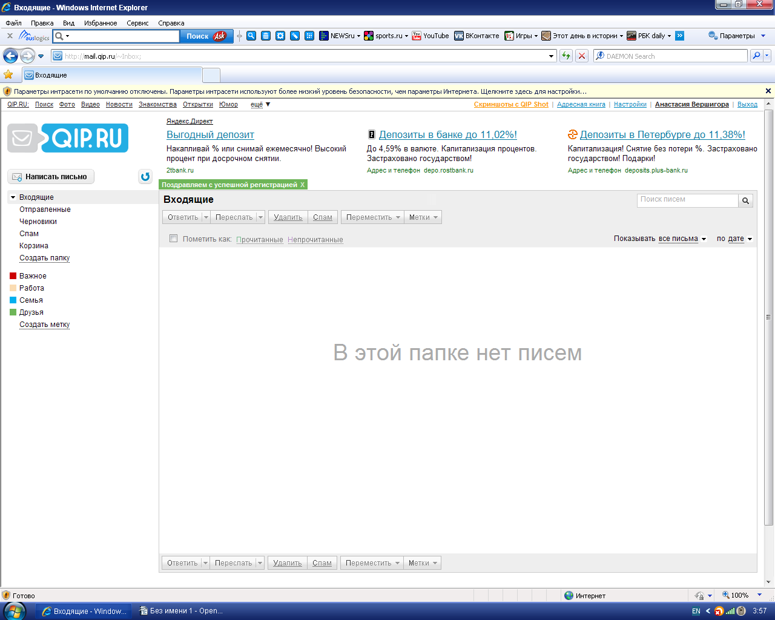
Task: Open the top Переместить dropdown
Action: [x=372, y=217]
